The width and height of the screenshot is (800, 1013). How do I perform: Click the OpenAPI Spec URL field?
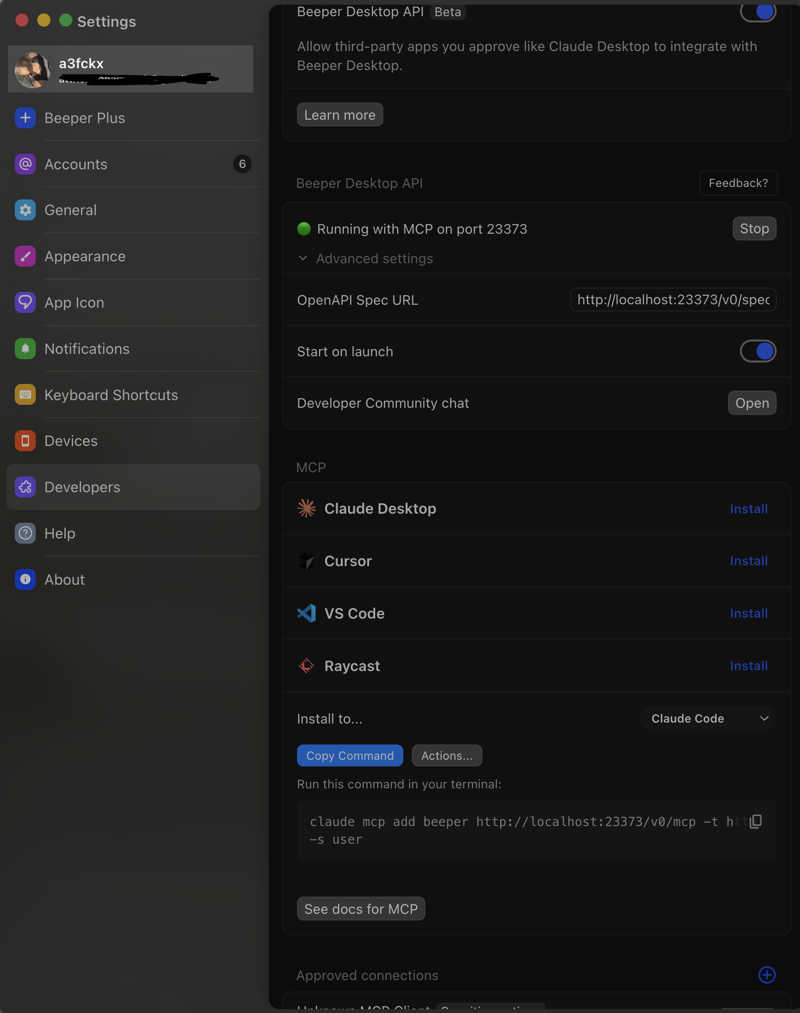pos(672,300)
